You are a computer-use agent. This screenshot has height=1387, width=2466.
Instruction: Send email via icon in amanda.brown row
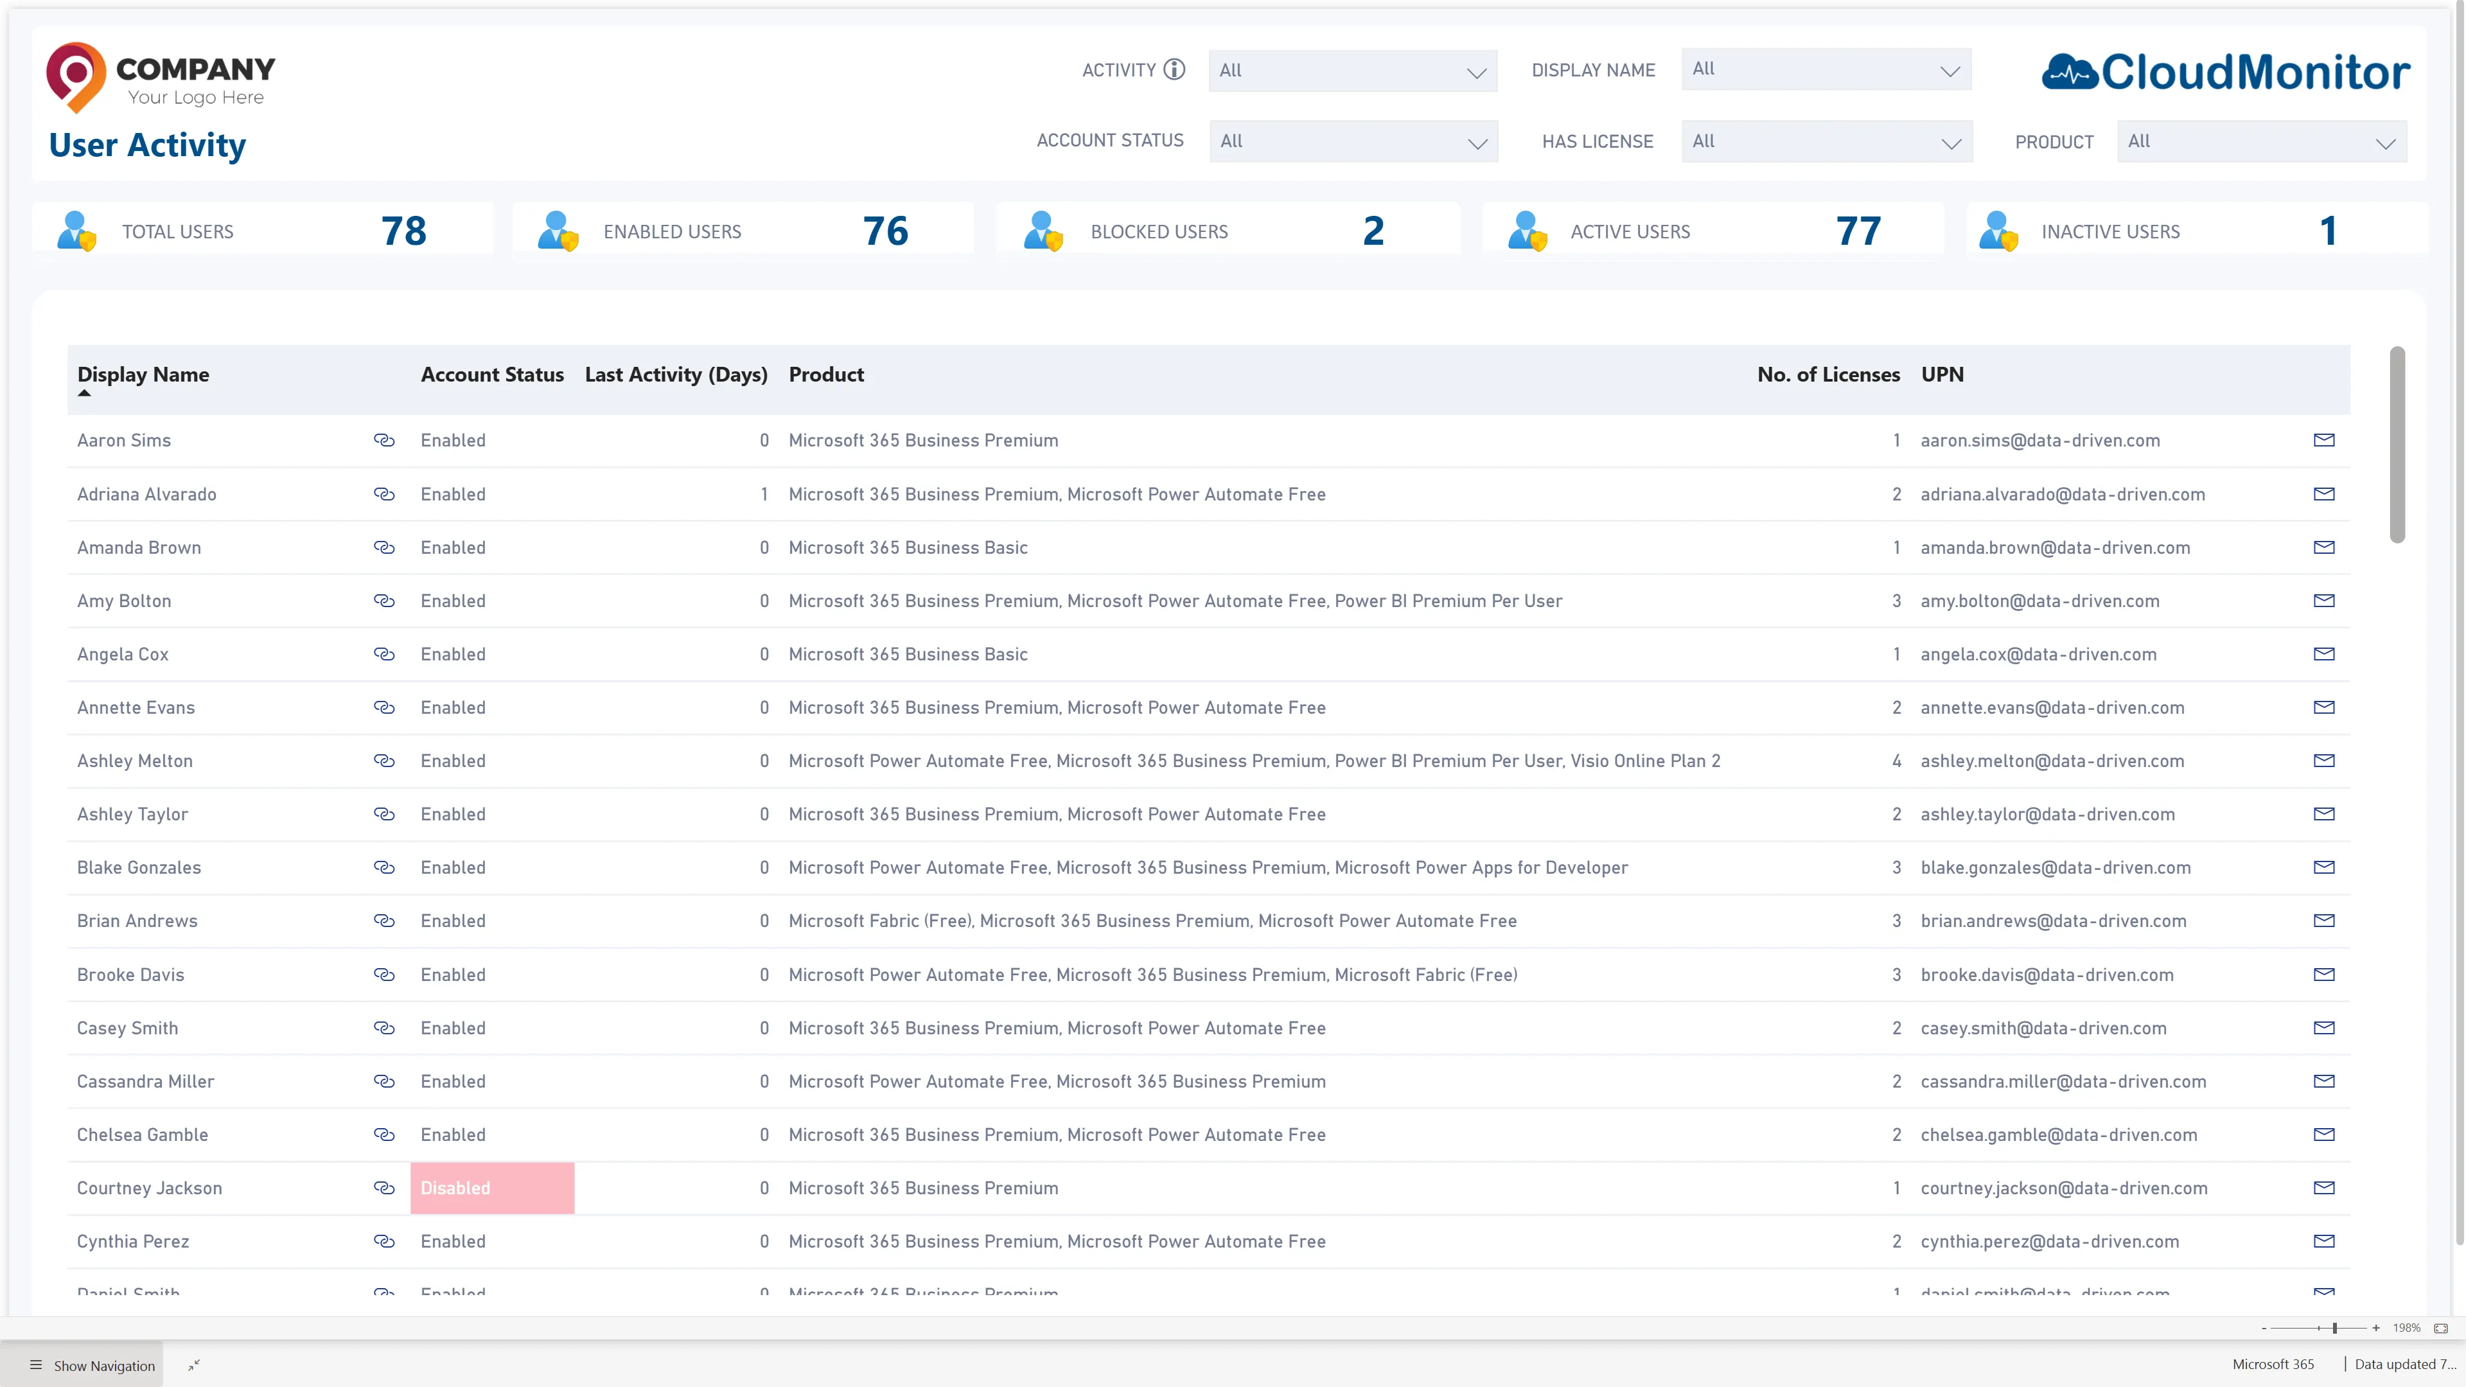(2324, 547)
